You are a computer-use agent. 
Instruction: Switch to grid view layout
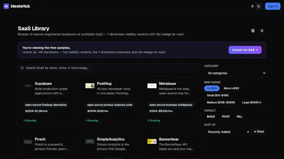click(253, 31)
